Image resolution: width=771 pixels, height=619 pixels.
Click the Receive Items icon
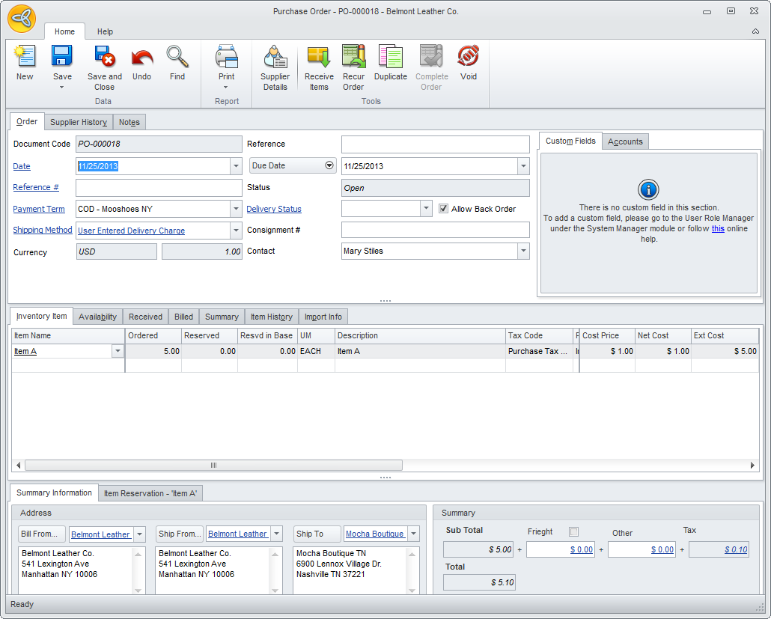tap(319, 57)
